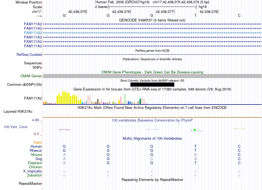Click the 'Elephant' species label

[35, 163]
